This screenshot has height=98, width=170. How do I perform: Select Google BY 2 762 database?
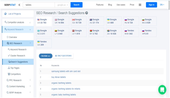point(96,32)
